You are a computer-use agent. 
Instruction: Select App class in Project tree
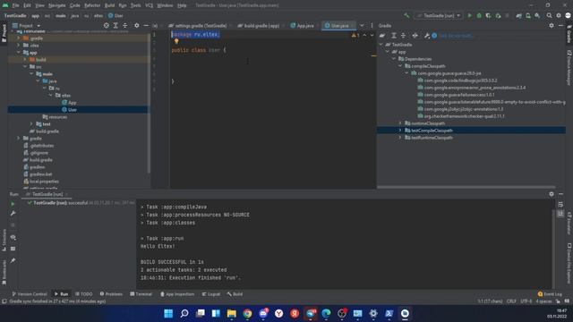(x=73, y=103)
